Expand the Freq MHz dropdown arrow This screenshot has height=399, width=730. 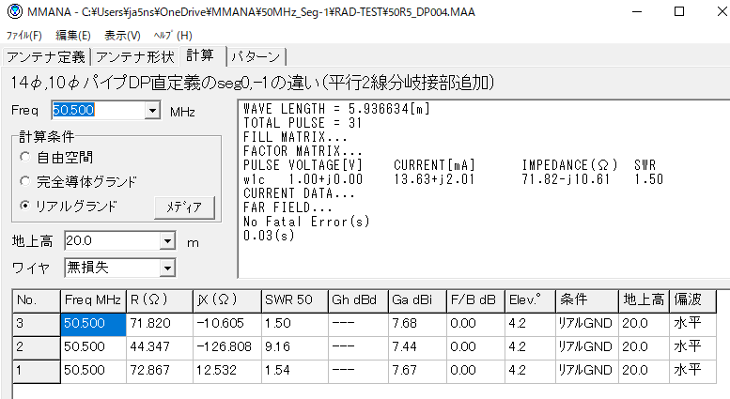[x=153, y=111]
